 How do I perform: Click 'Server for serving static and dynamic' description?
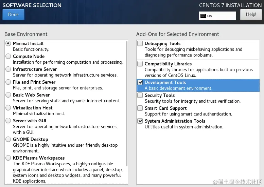tap(67, 101)
